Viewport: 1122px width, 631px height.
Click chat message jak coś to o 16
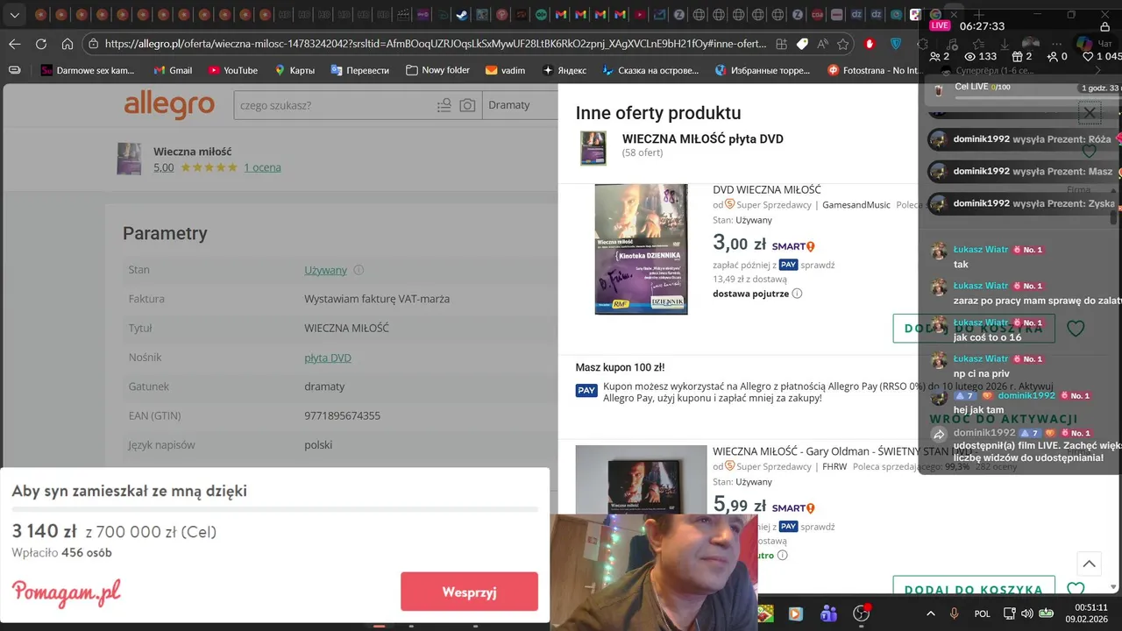coord(987,337)
